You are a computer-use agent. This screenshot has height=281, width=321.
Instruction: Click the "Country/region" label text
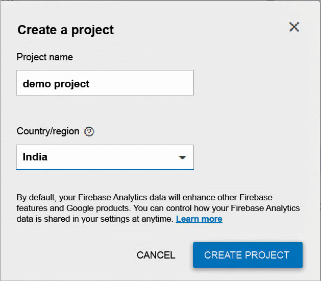tap(48, 131)
